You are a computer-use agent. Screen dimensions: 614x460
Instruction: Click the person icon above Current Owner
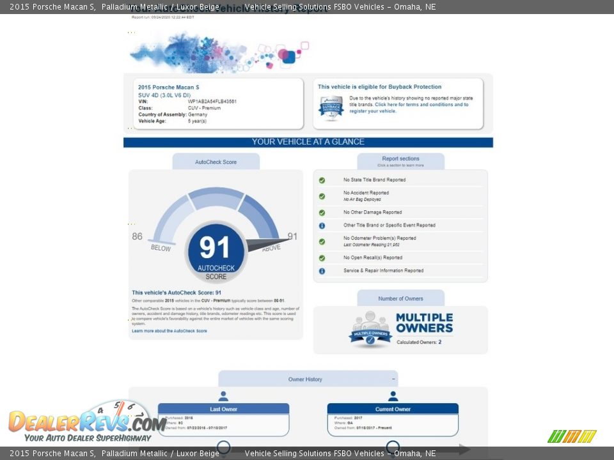393,396
